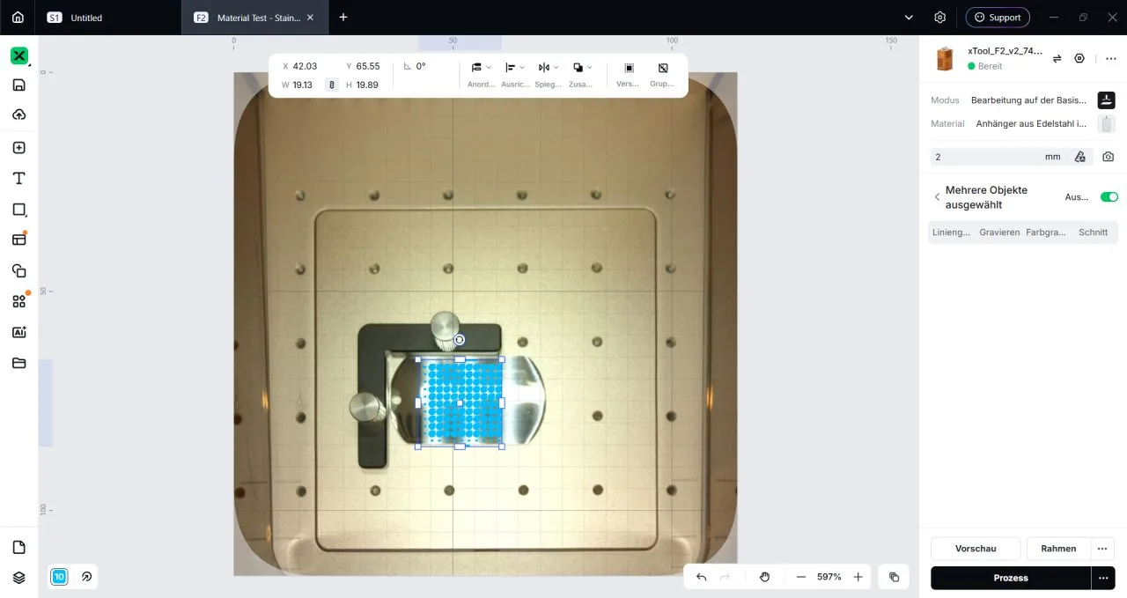Expand the tab list chevron in title bar
1127x598 pixels.
coord(910,17)
